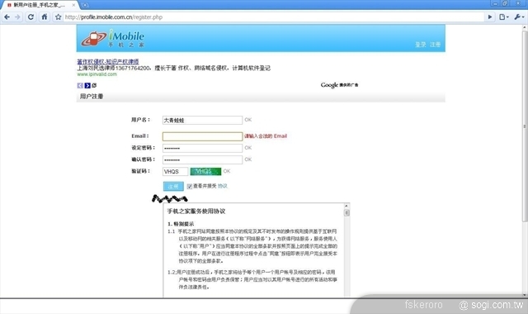Image resolution: width=528 pixels, height=314 pixels.
Task: Open the agreement link beside the checkbox
Action: 223,186
